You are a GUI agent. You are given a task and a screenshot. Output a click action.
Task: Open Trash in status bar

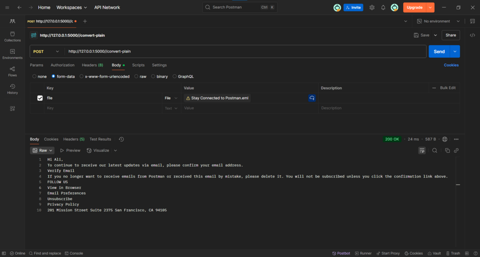coord(453,253)
